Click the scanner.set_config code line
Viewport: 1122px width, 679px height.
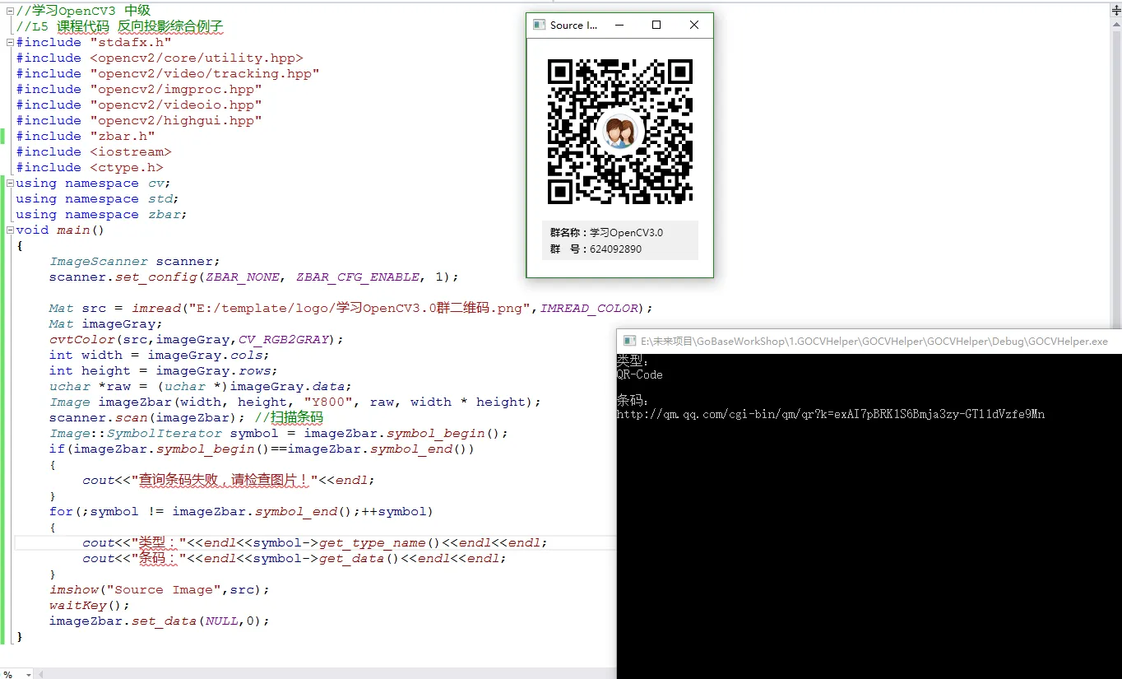point(254,277)
